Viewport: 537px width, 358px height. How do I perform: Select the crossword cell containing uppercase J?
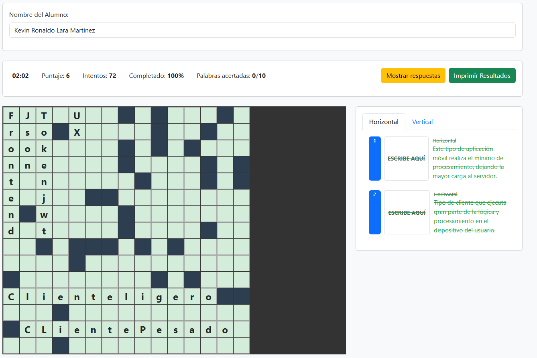coord(28,115)
